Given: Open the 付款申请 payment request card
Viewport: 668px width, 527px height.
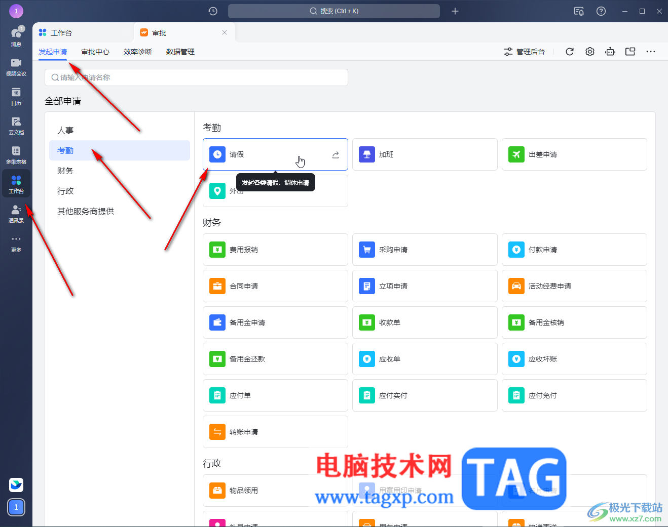Looking at the screenshot, I should point(574,250).
